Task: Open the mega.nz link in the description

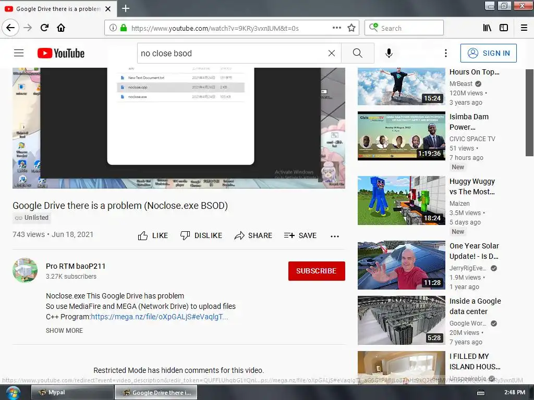Action: pyautogui.click(x=160, y=317)
